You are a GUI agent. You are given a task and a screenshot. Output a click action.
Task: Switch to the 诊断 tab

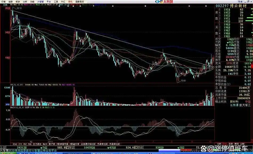pos(242,144)
